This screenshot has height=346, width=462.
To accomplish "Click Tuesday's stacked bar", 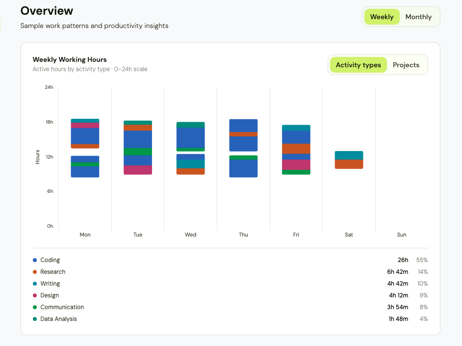I will tap(138, 147).
